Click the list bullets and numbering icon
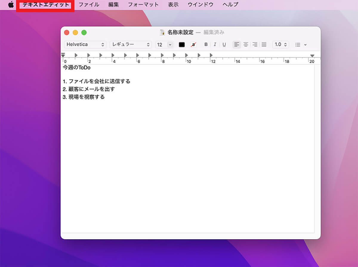 point(301,44)
